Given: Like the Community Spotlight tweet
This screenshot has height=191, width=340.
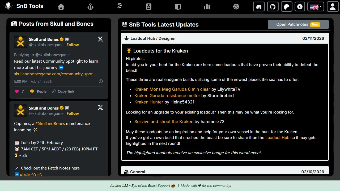Looking at the screenshot, I should click(x=16, y=91).
